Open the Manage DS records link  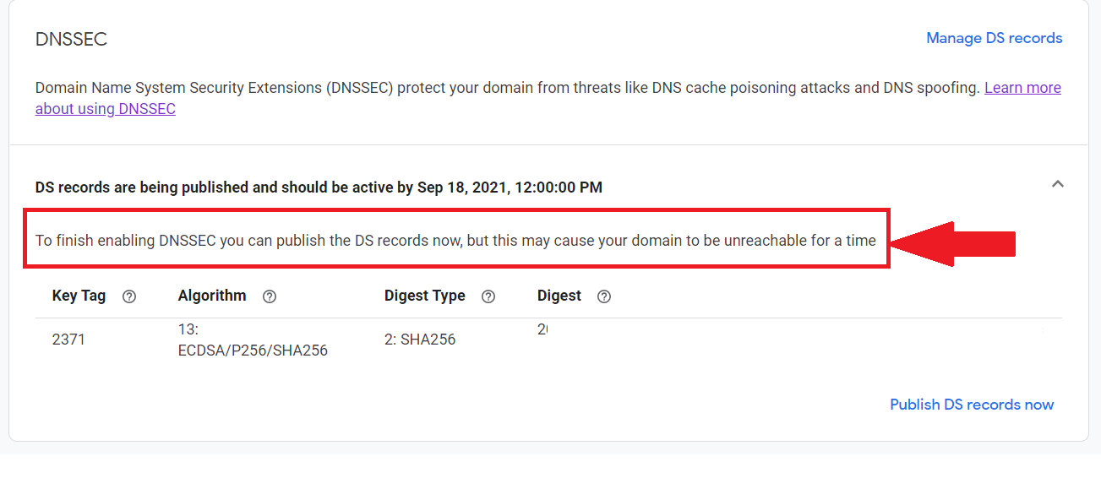pyautogui.click(x=994, y=38)
